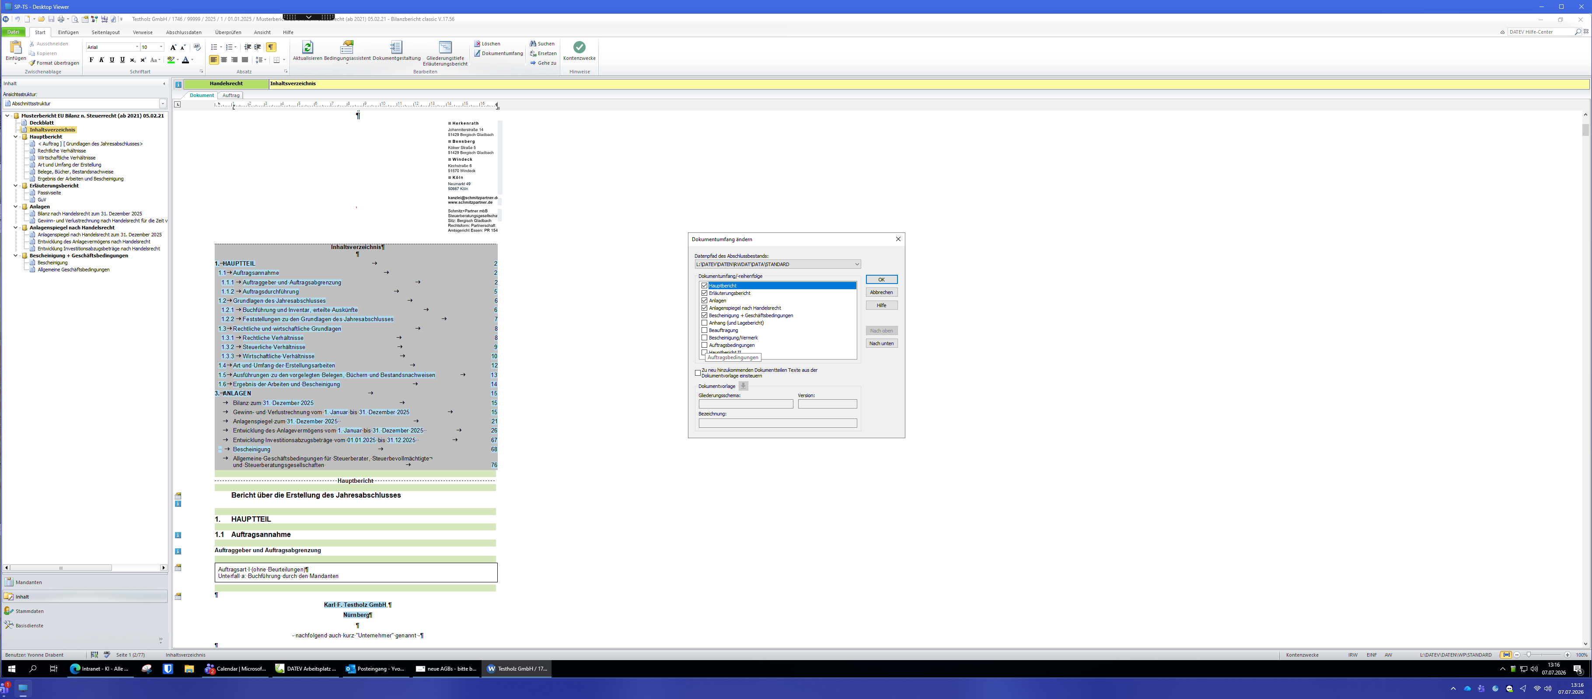
Task: Open Dokumentumfang from the ribbon
Action: coord(498,54)
